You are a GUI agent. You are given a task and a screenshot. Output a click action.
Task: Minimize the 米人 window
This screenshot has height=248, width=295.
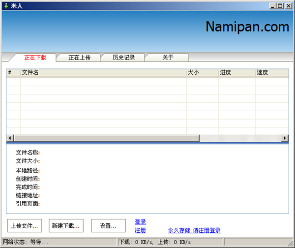(x=272, y=6)
